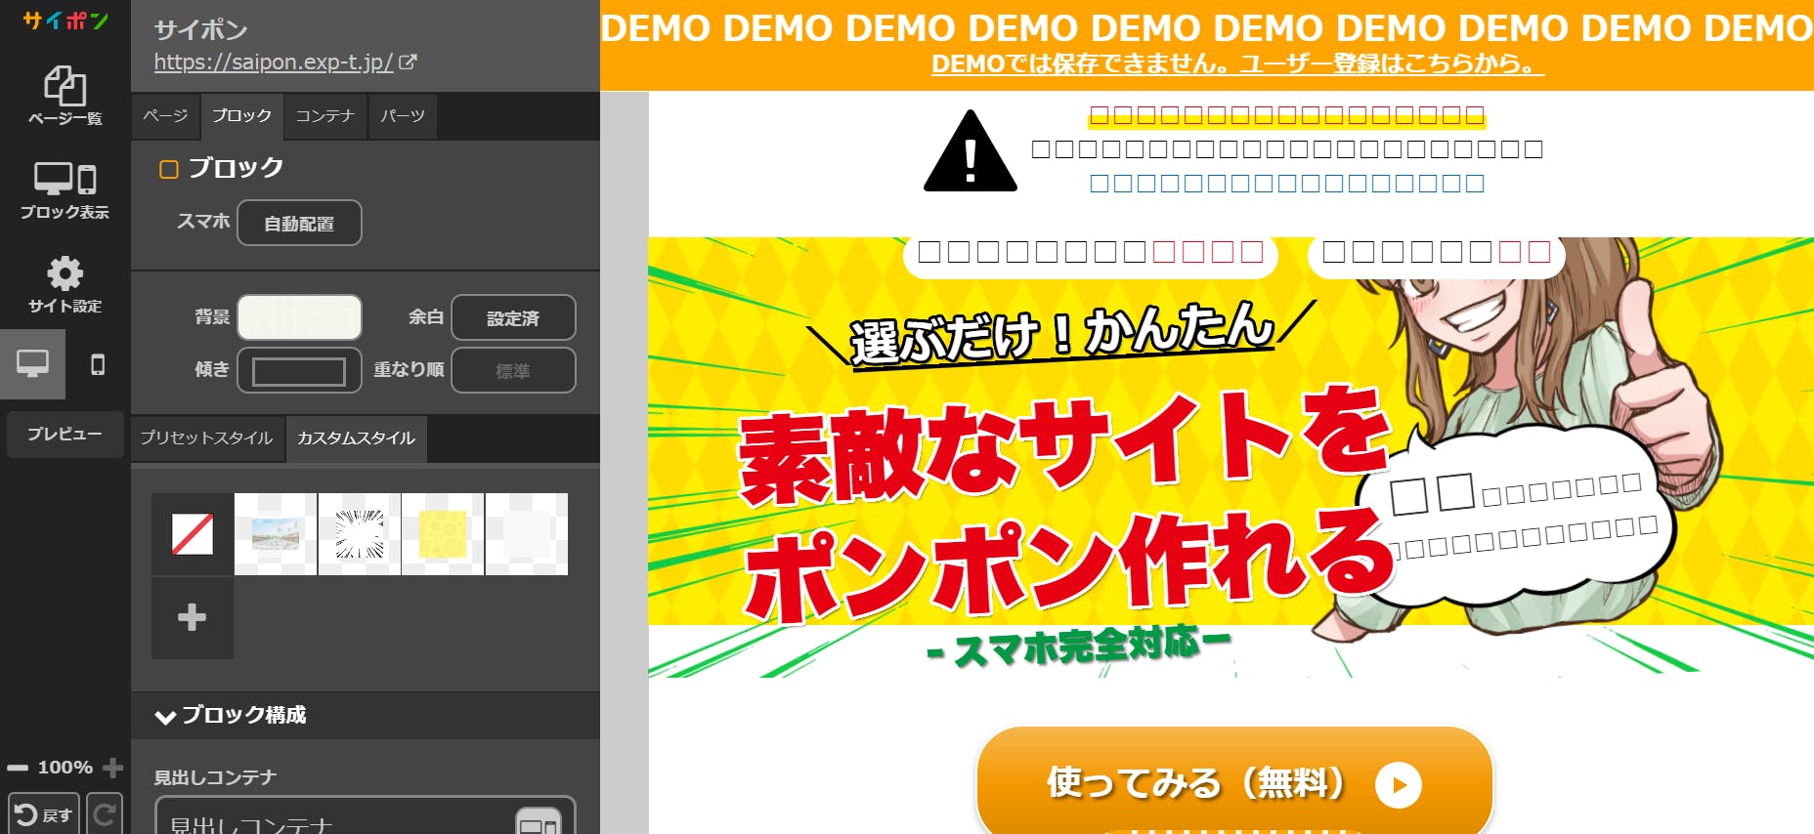This screenshot has height=834, width=1814.
Task: Zoom in with the plus icon
Action: pyautogui.click(x=112, y=768)
